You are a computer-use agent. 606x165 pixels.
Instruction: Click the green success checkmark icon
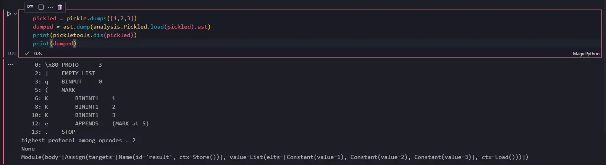tap(27, 54)
